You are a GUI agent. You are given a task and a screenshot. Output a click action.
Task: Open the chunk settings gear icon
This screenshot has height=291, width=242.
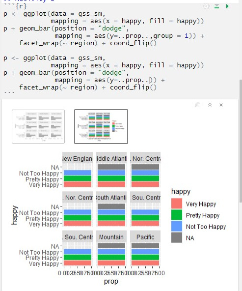point(206,6)
